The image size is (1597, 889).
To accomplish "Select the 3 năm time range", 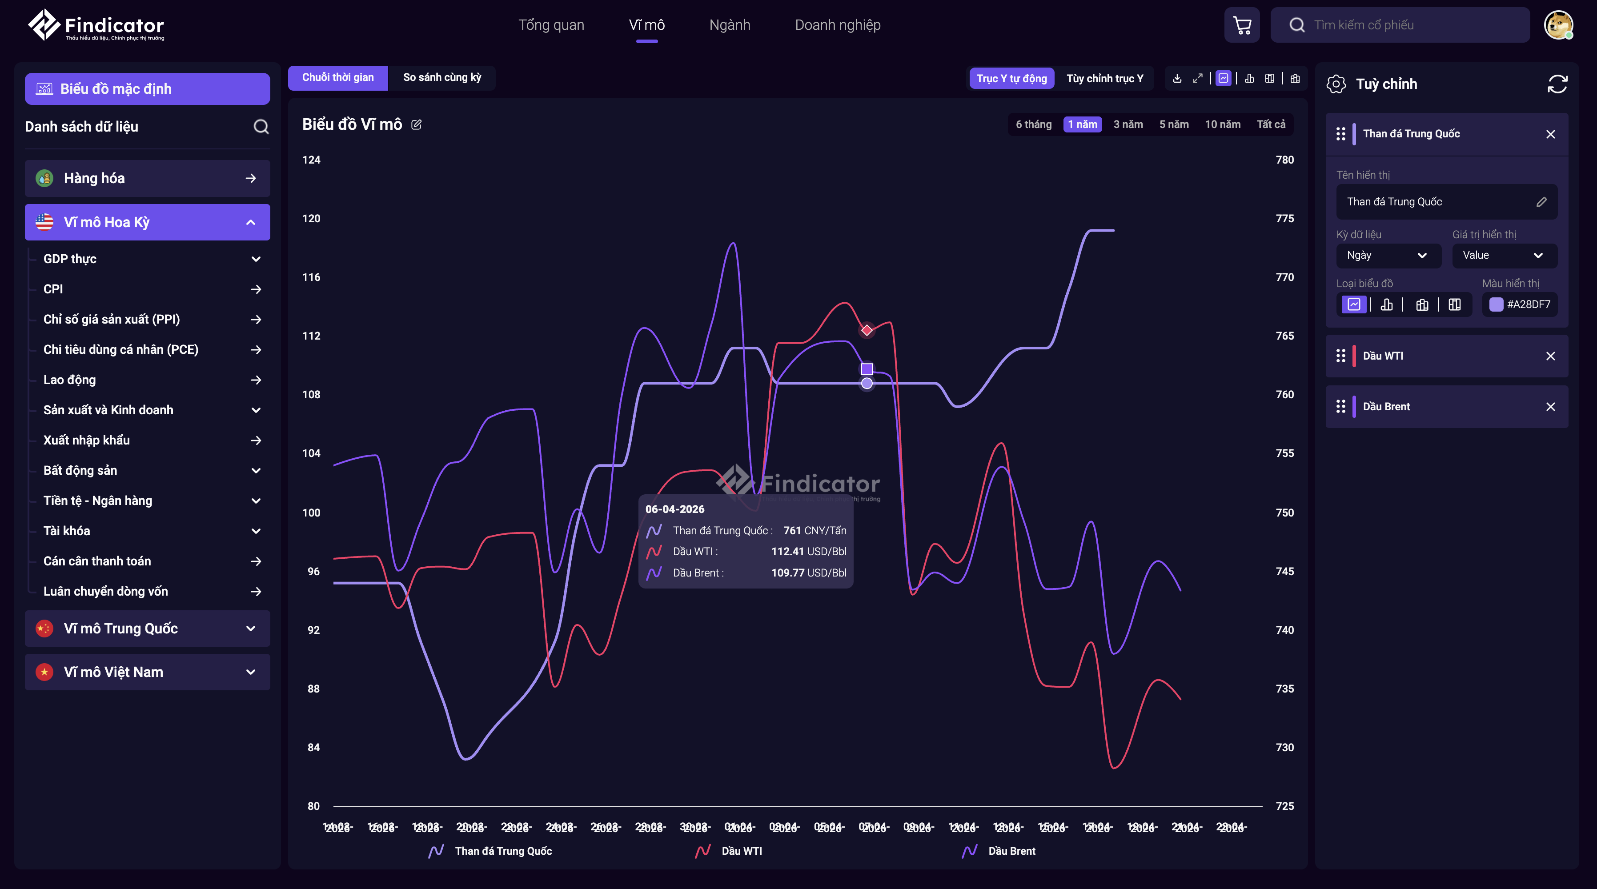I will 1128,124.
